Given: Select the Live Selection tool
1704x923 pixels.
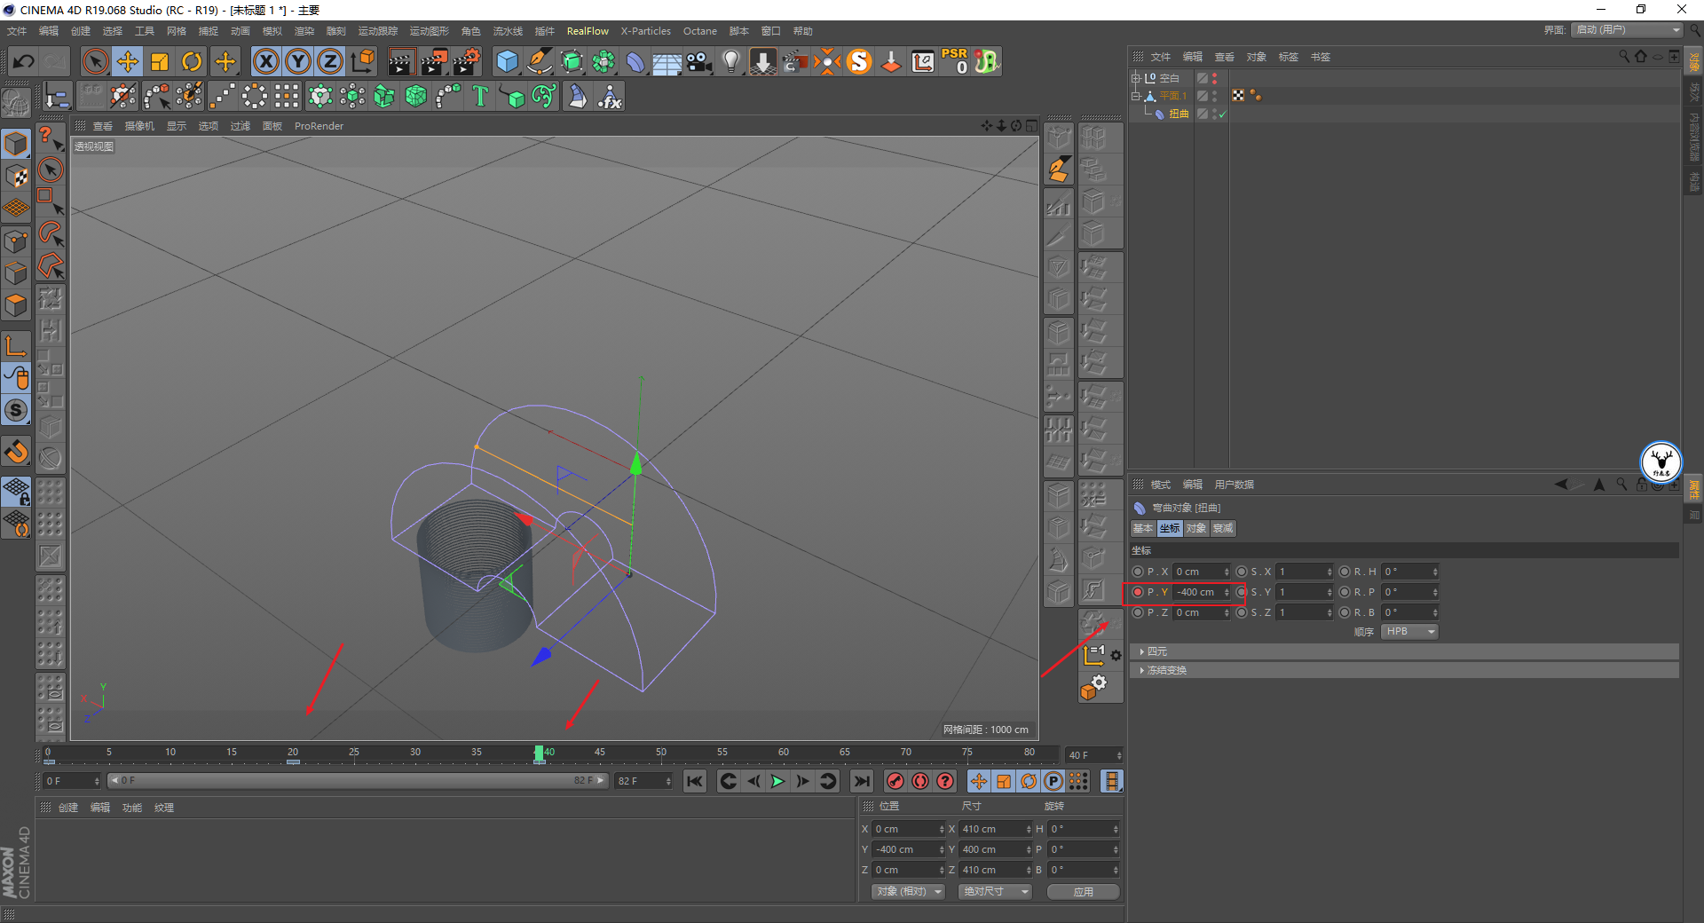Looking at the screenshot, I should [x=95, y=61].
